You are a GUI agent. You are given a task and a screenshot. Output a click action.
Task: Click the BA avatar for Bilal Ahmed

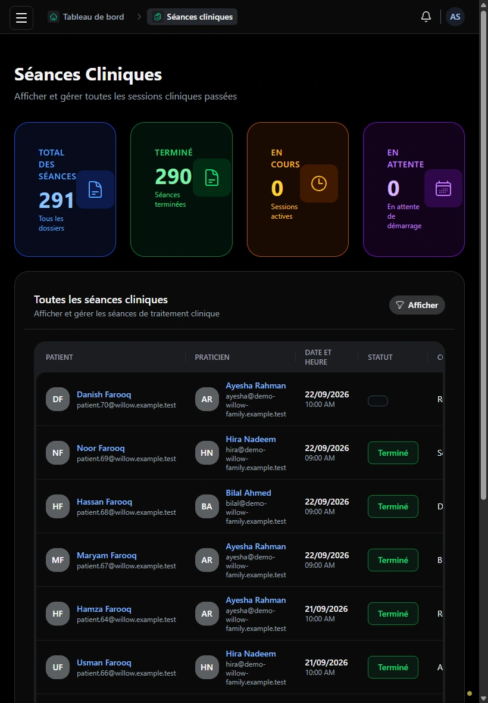click(207, 506)
